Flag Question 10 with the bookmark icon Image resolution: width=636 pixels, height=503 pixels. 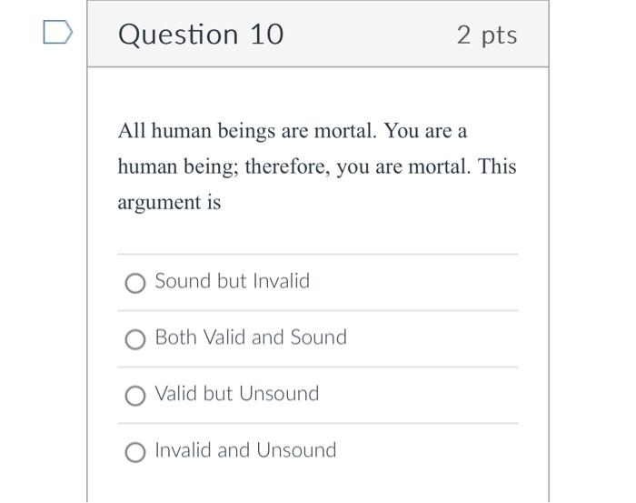(58, 32)
